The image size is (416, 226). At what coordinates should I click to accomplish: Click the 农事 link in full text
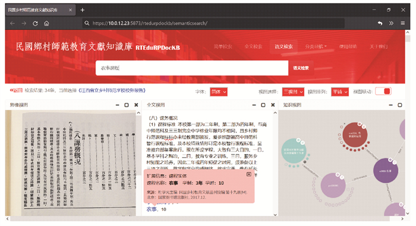click(x=152, y=209)
